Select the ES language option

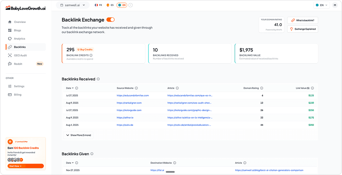(110, 5)
